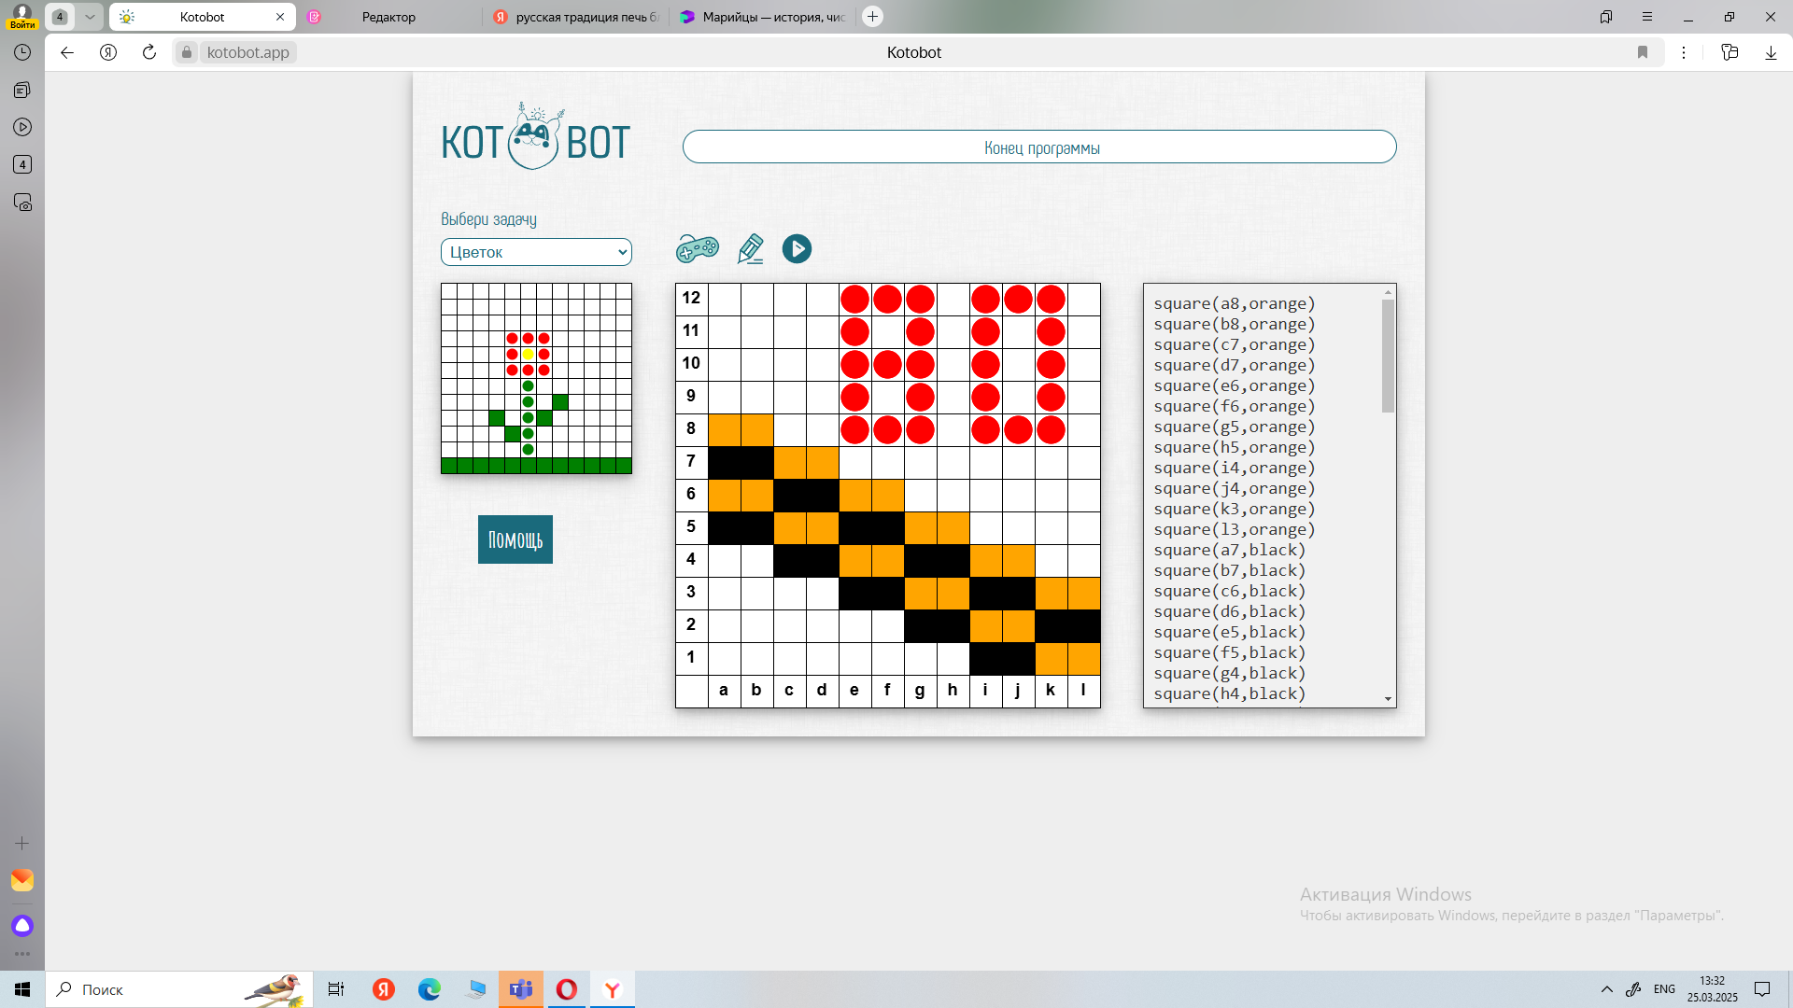Screen dimensions: 1793x1008
Task: Click column label 'f' under grid
Action: click(887, 691)
